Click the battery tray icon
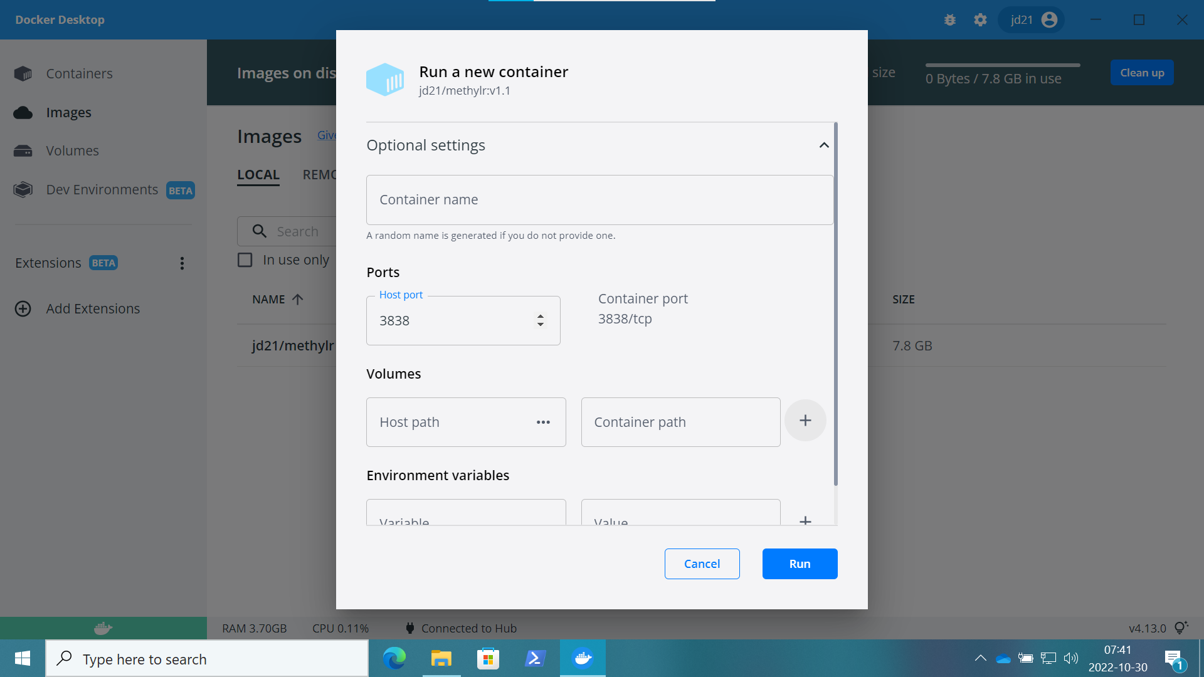 tap(1026, 658)
